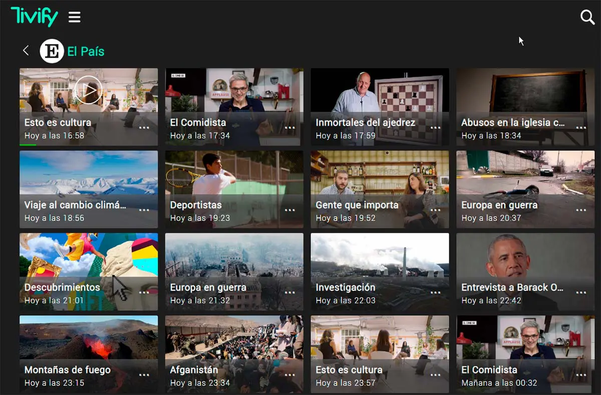This screenshot has width=601, height=395.
Task: Open the Abusos en la iglesia title
Action: 512,122
